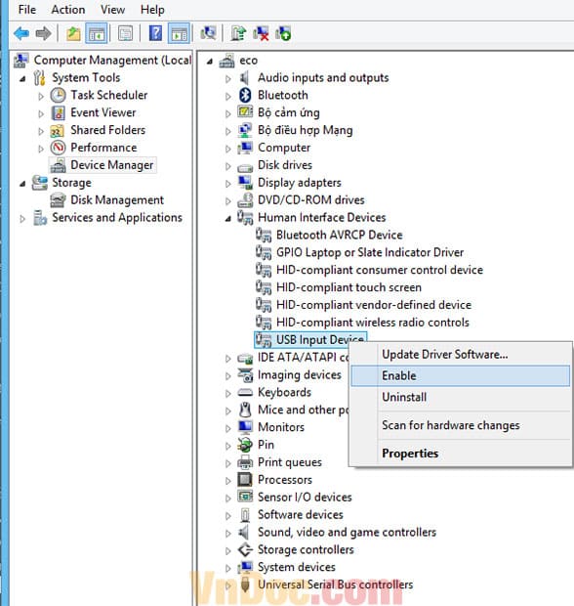Select Disk Management under Storage
The width and height of the screenshot is (574, 606).
pos(117,199)
